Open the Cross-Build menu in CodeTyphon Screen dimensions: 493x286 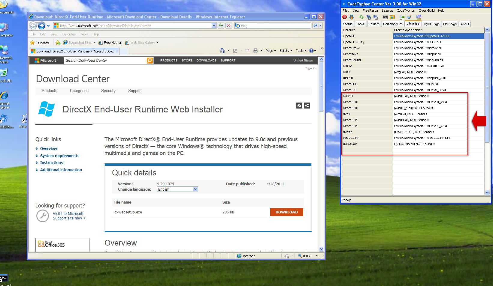426,10
